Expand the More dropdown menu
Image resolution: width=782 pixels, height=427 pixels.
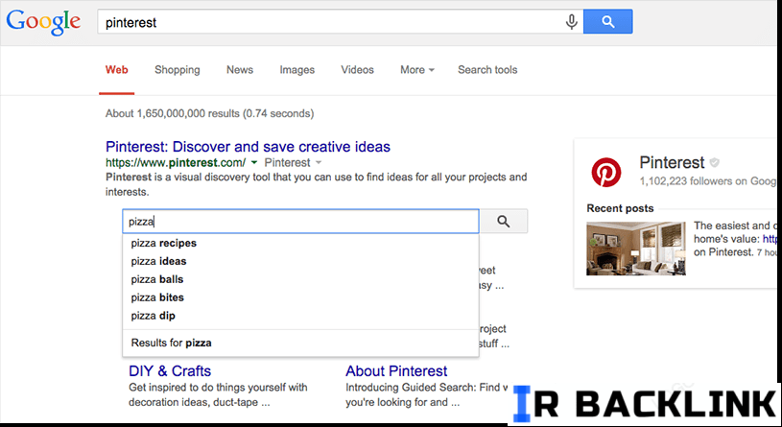point(417,70)
